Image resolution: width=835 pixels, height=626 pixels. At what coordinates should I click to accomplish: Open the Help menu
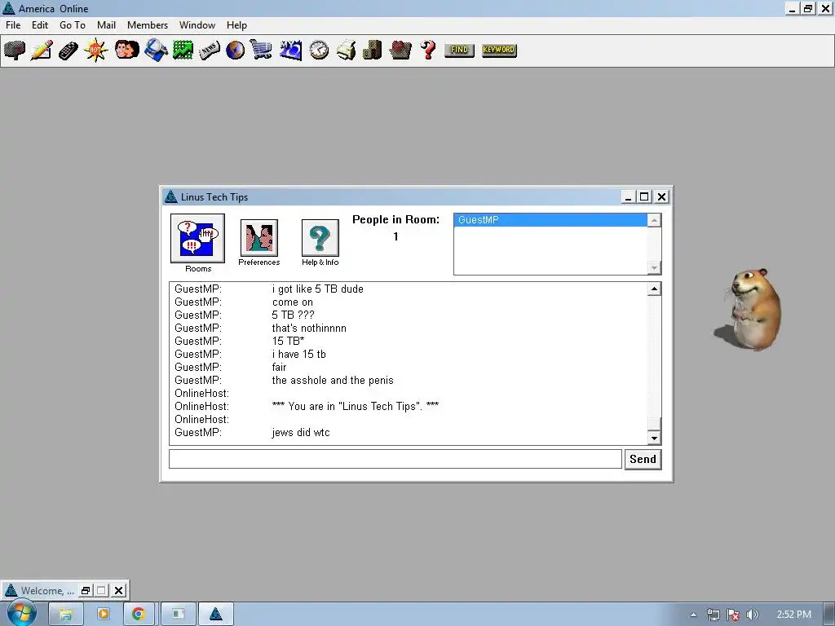tap(236, 25)
